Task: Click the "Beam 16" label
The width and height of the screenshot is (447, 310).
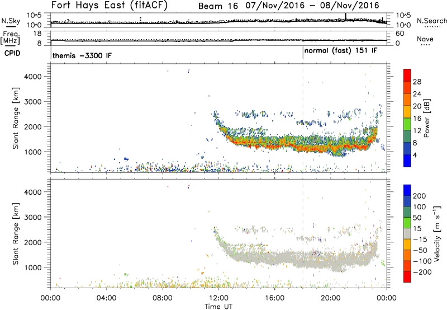Action: click(x=218, y=6)
